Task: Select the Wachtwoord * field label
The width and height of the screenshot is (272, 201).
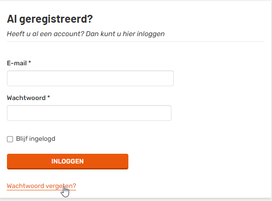Action: (28, 98)
